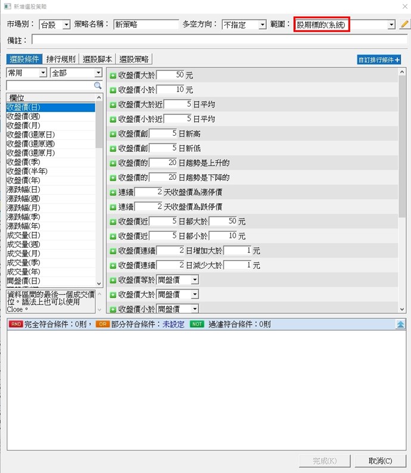
Task: Collapse the conditions summary panel arrow icon
Action: (401, 324)
